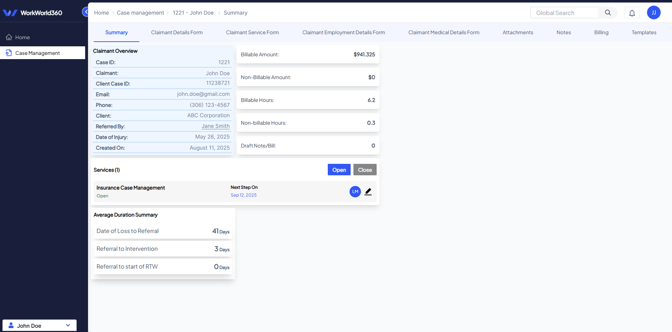This screenshot has height=332, width=672.
Task: Click the search magnifier icon
Action: coord(608,13)
